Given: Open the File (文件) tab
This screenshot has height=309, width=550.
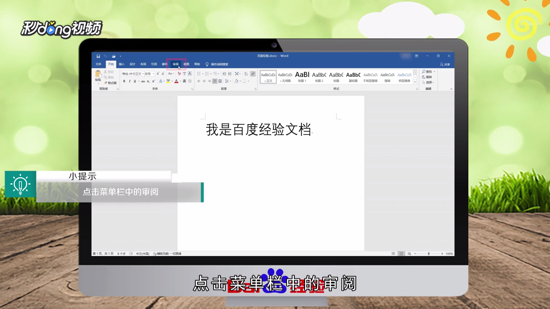Looking at the screenshot, I should (98, 64).
